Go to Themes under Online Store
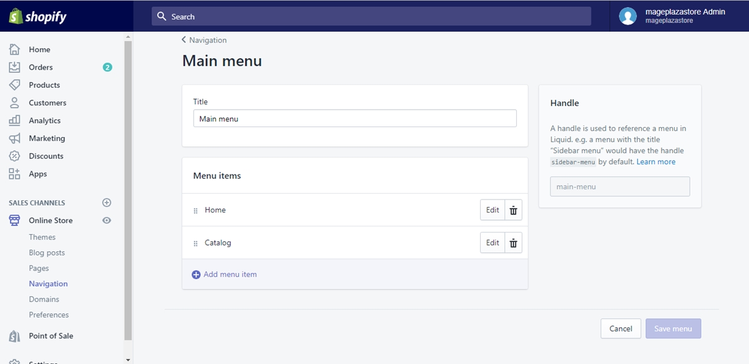 (x=42, y=237)
